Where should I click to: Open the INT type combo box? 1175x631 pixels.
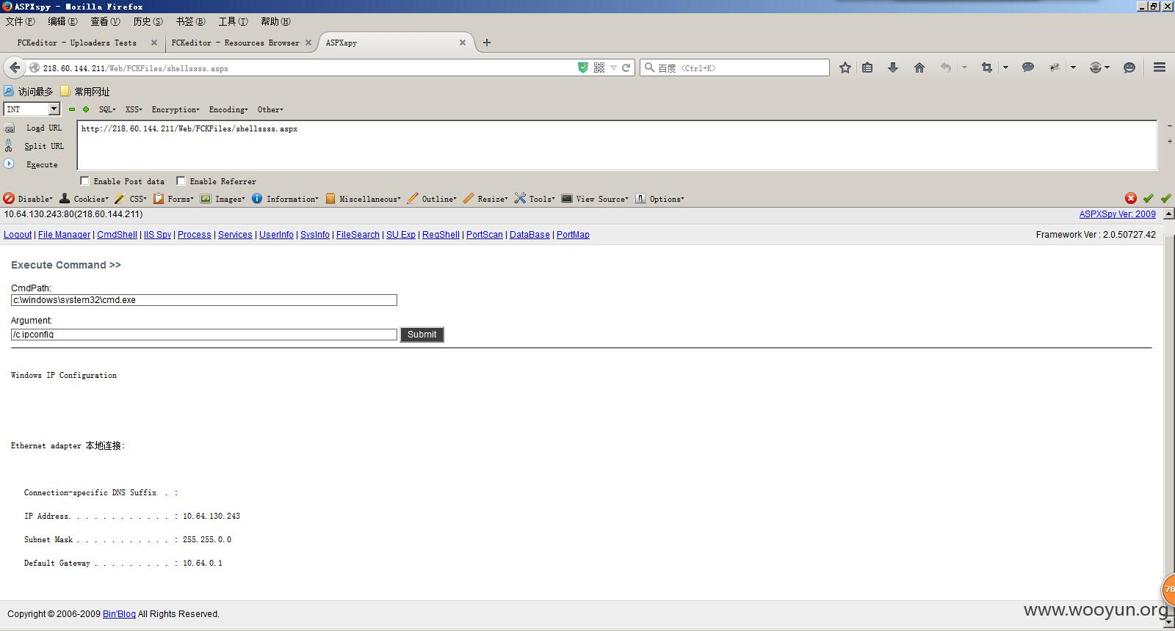32,109
